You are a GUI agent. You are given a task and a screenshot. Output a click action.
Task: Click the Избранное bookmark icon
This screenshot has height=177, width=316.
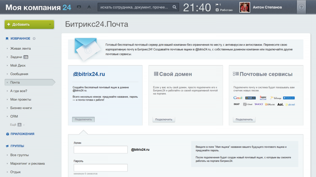7,39
